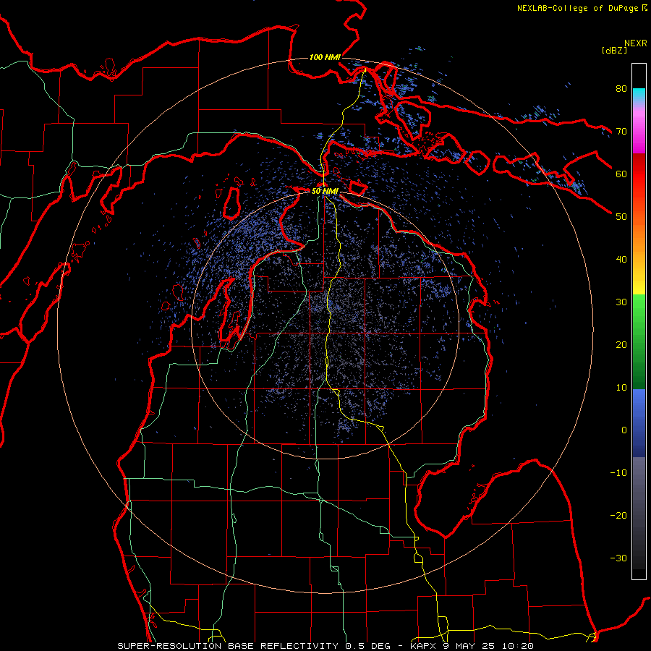Click the [dBZ] unit label
The height and width of the screenshot is (651, 651).
pos(614,50)
